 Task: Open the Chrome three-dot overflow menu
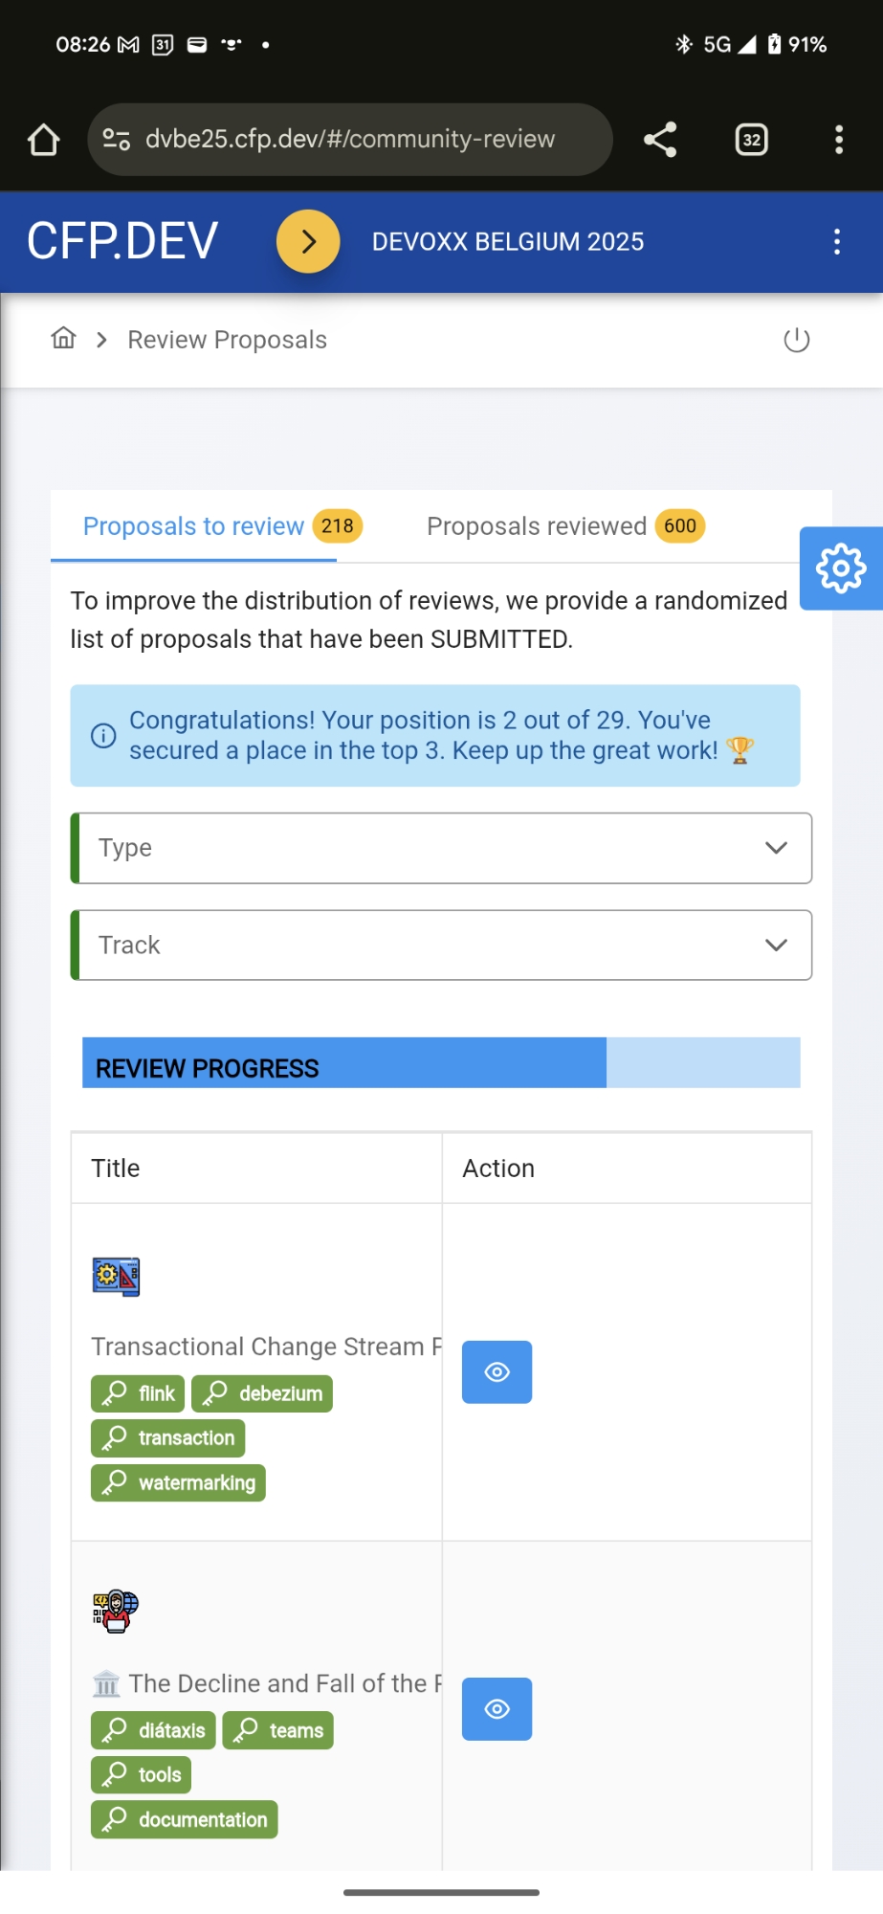pos(839,140)
